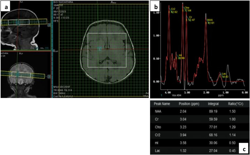Click the arrow icon beside the coronal view

coord(49,77)
